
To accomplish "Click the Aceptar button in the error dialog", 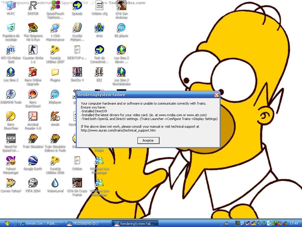I will [x=148, y=140].
